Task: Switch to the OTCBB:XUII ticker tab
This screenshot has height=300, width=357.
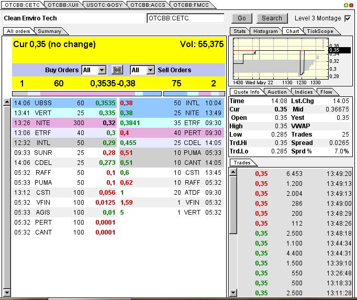Action: click(63, 5)
